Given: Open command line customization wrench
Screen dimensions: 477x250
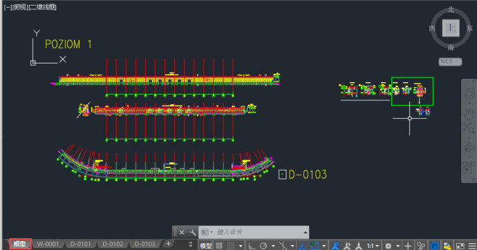Looking at the screenshot, I should pyautogui.click(x=193, y=232).
